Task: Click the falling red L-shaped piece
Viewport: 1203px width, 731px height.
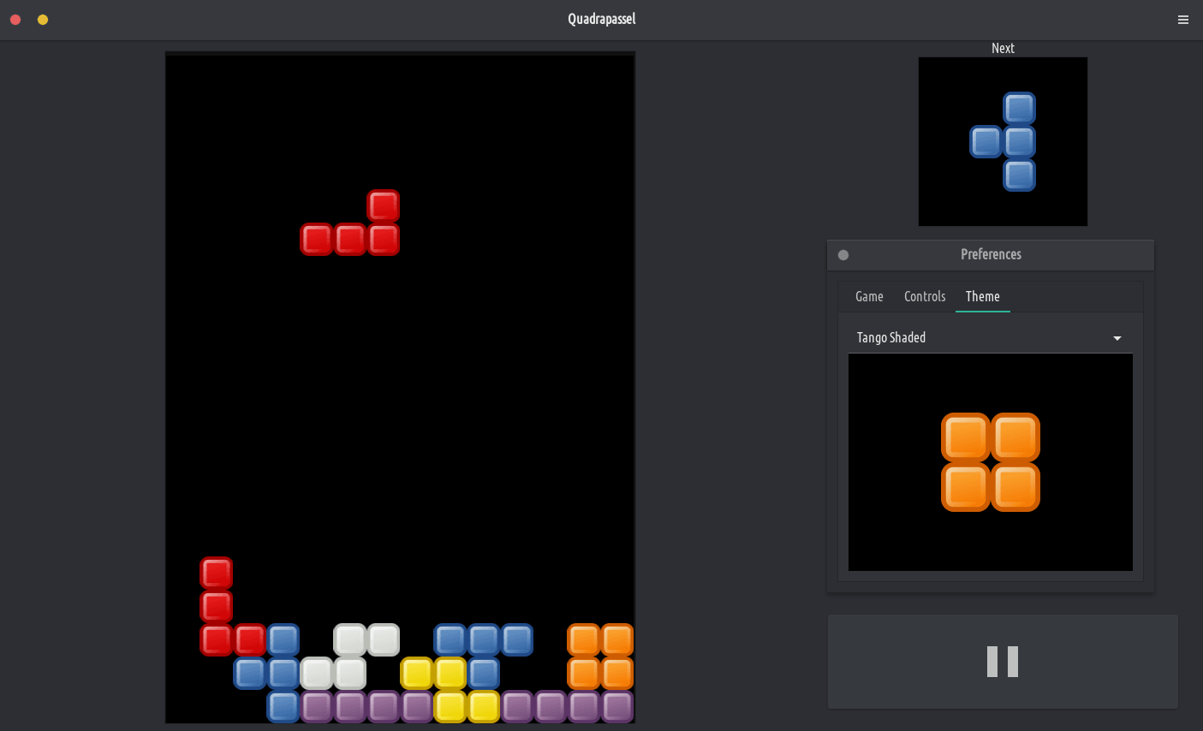Action: click(x=350, y=240)
